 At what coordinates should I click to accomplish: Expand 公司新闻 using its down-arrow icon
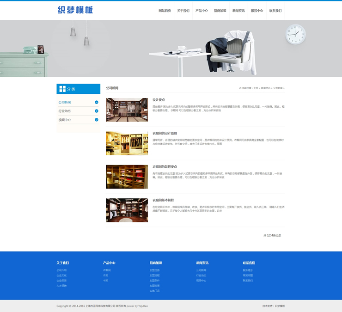click(97, 102)
